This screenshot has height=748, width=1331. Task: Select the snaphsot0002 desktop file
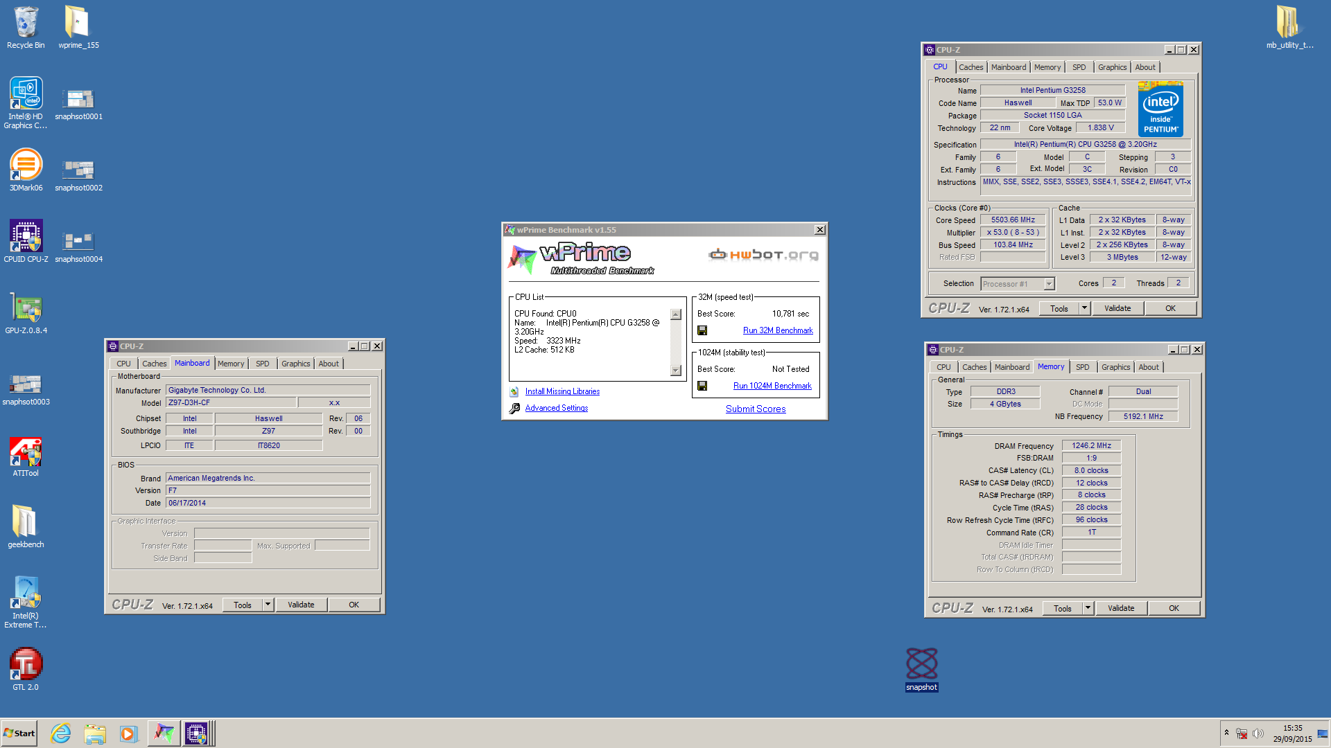pyautogui.click(x=78, y=175)
